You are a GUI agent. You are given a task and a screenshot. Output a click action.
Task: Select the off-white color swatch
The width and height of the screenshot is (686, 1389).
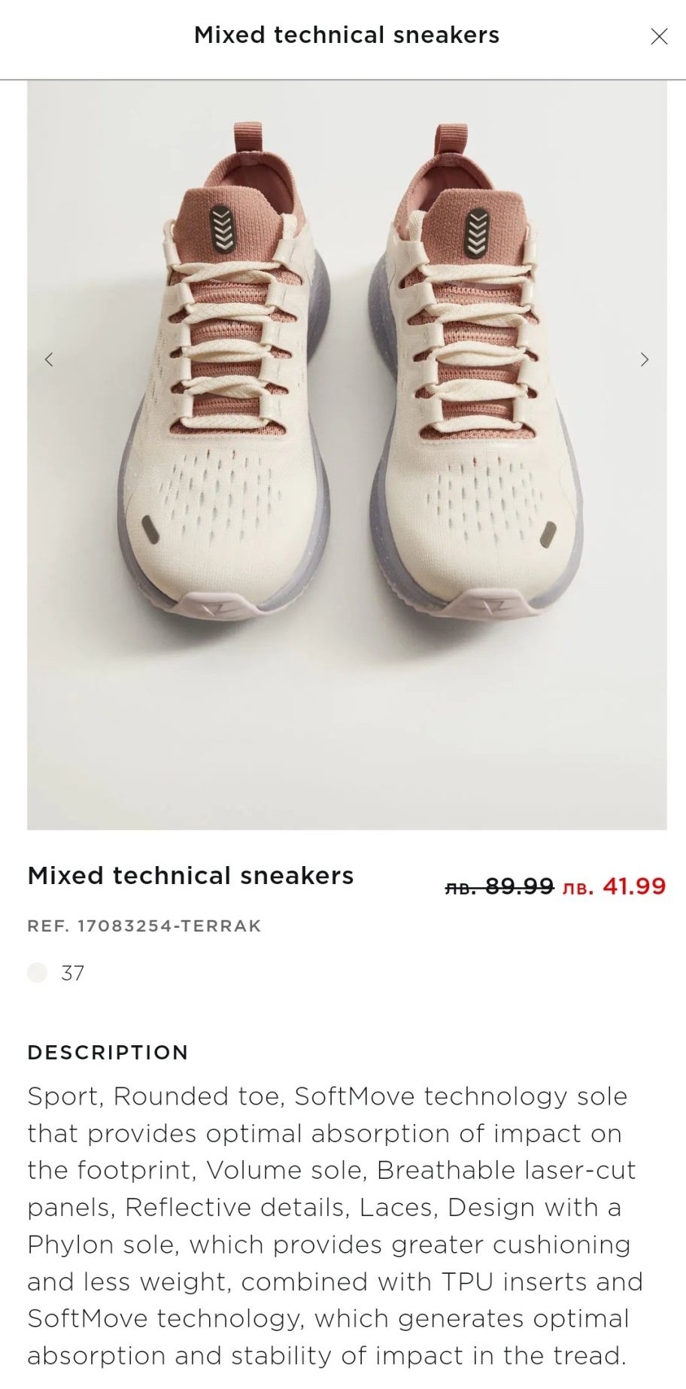coord(37,973)
